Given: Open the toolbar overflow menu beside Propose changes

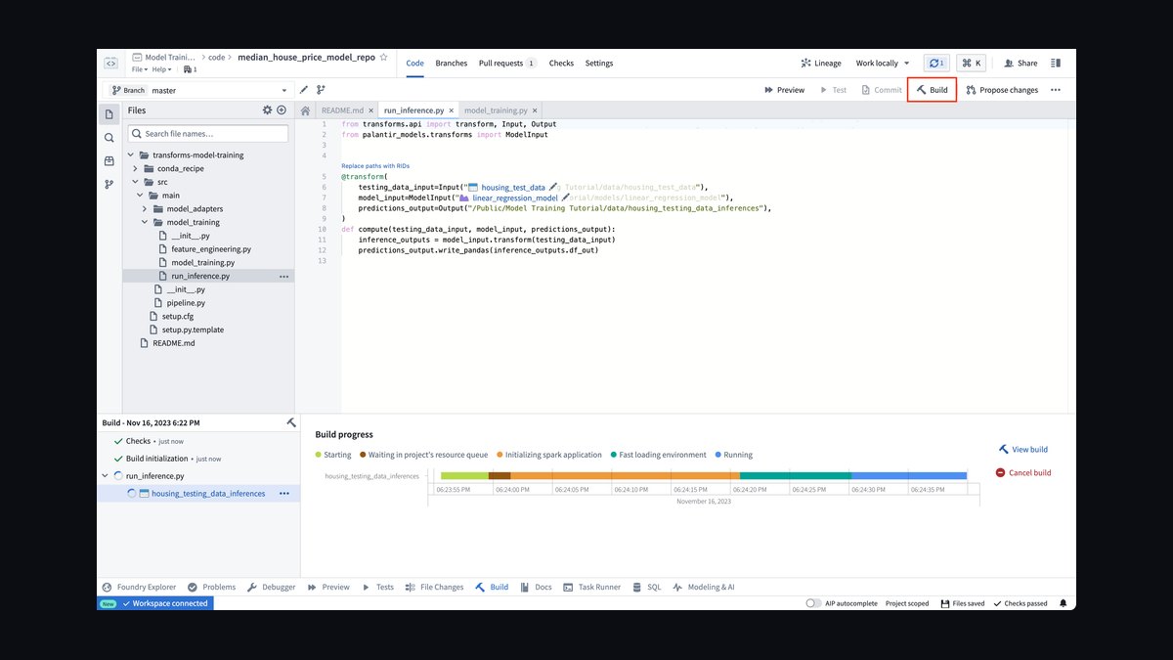Looking at the screenshot, I should (1056, 90).
